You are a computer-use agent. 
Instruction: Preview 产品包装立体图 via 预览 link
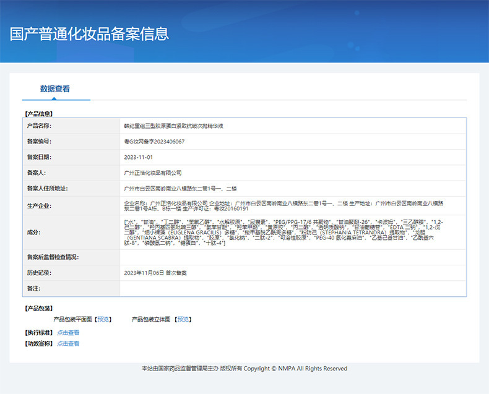(x=183, y=319)
